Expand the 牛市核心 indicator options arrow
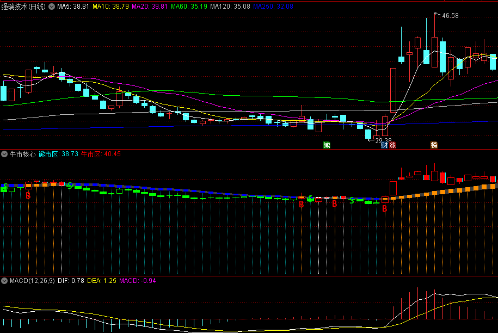The width and height of the screenshot is (498, 333). tap(4, 155)
